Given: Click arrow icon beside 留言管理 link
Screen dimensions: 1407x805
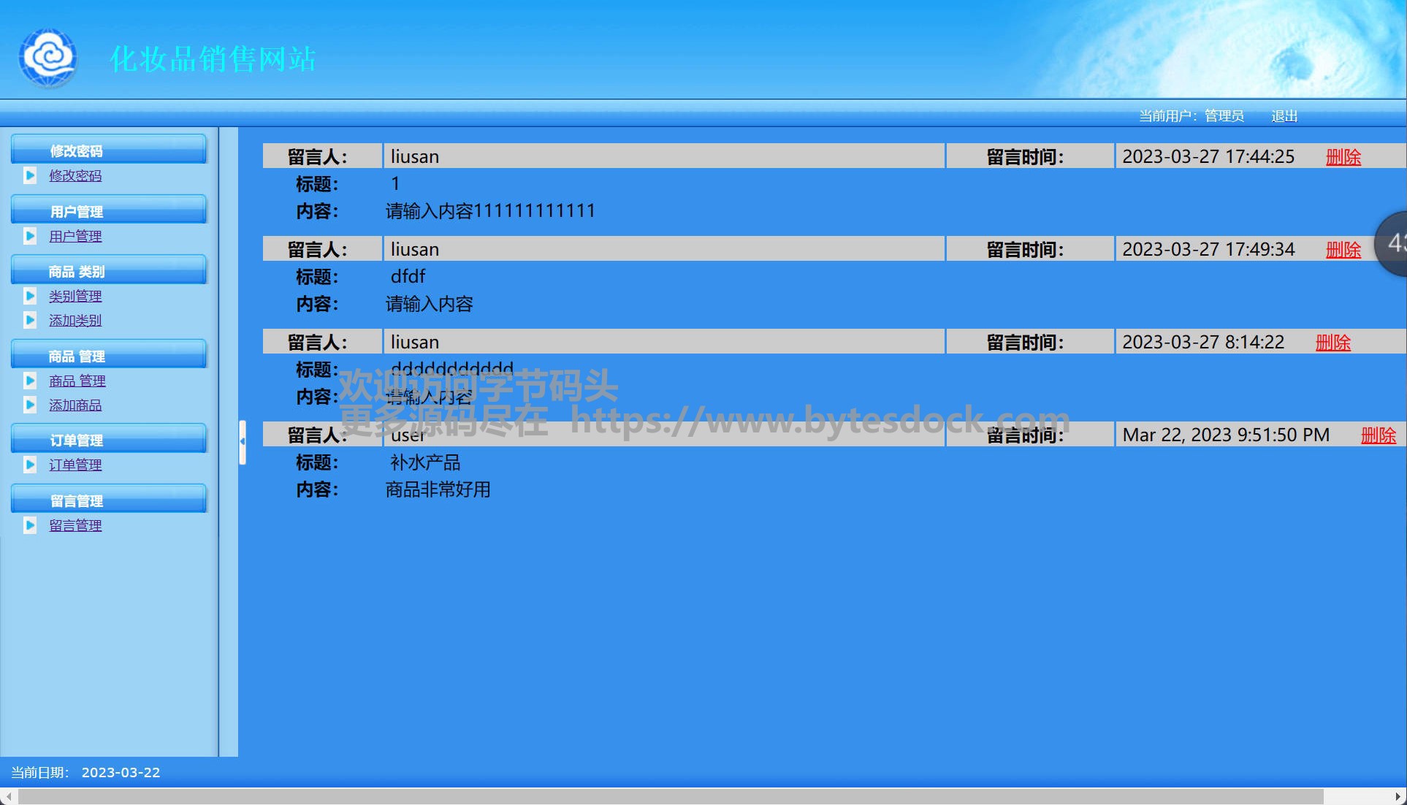Looking at the screenshot, I should click(x=30, y=525).
